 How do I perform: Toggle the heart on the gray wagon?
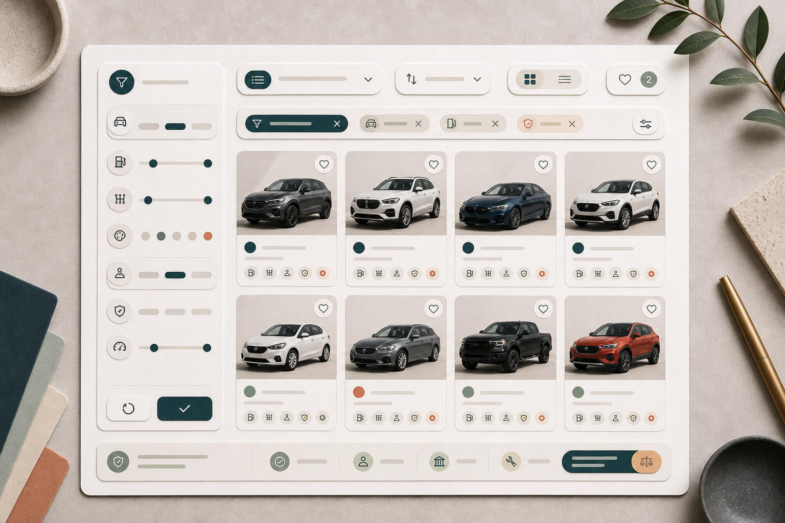click(433, 308)
